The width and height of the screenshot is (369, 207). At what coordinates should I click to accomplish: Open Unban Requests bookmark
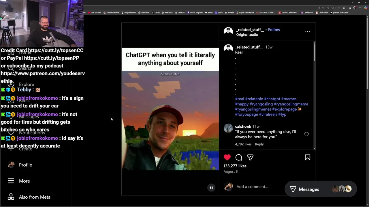[x=195, y=13]
